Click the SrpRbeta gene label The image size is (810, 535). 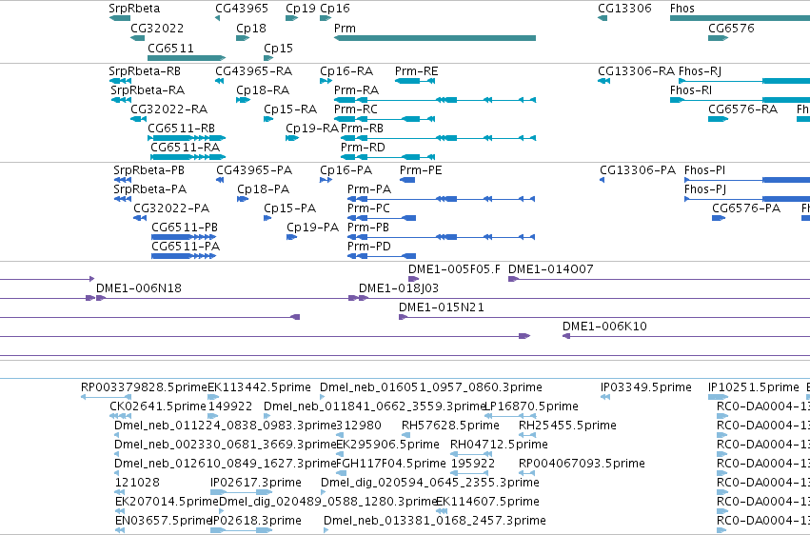[134, 9]
